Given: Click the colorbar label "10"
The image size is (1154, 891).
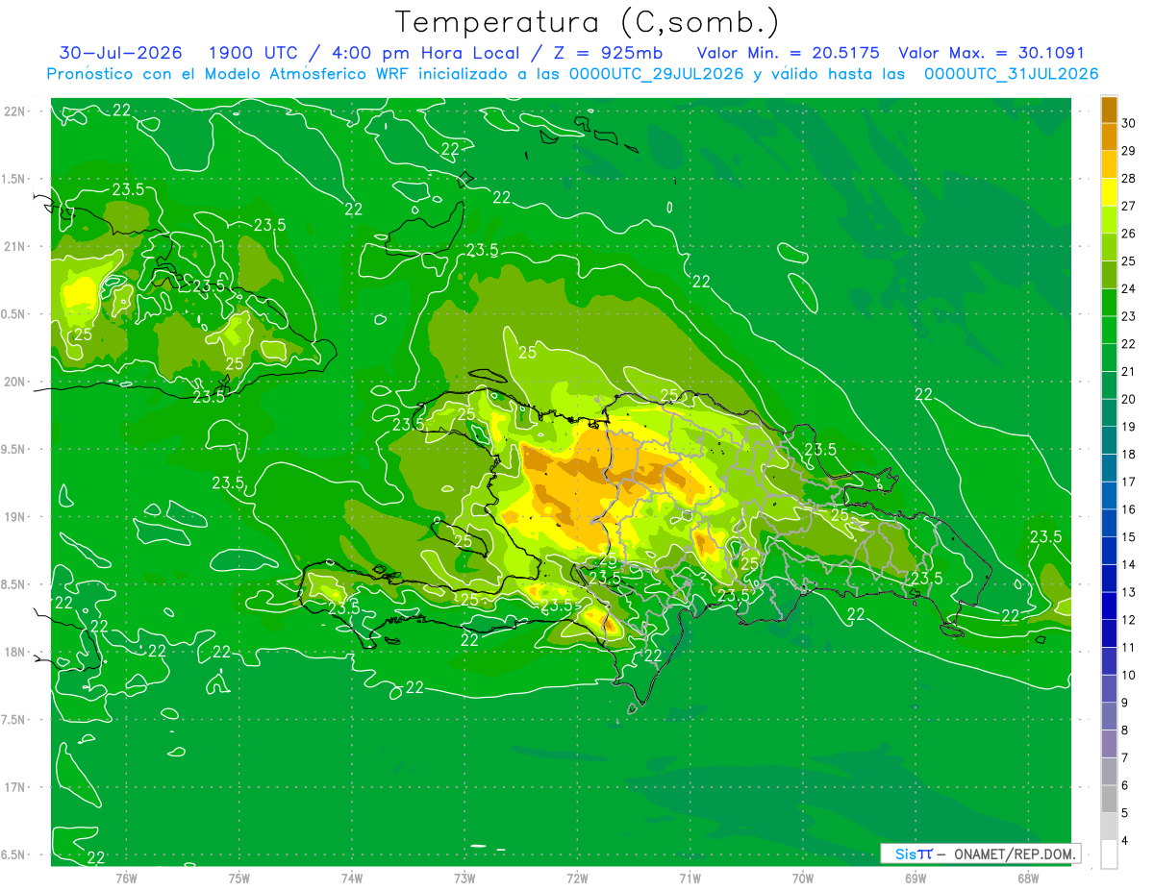Looking at the screenshot, I should click(x=1128, y=675).
